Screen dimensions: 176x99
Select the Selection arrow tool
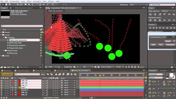[x=3, y=5]
